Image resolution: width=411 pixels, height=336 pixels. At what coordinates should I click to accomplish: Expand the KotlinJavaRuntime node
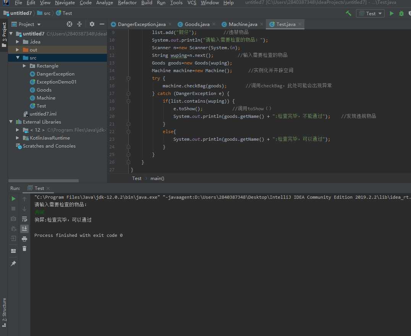18,138
